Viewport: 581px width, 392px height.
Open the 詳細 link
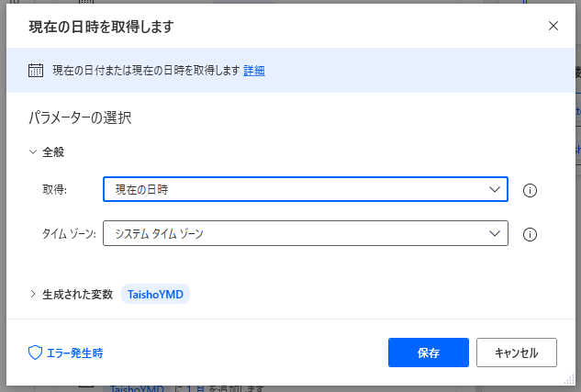pyautogui.click(x=254, y=71)
